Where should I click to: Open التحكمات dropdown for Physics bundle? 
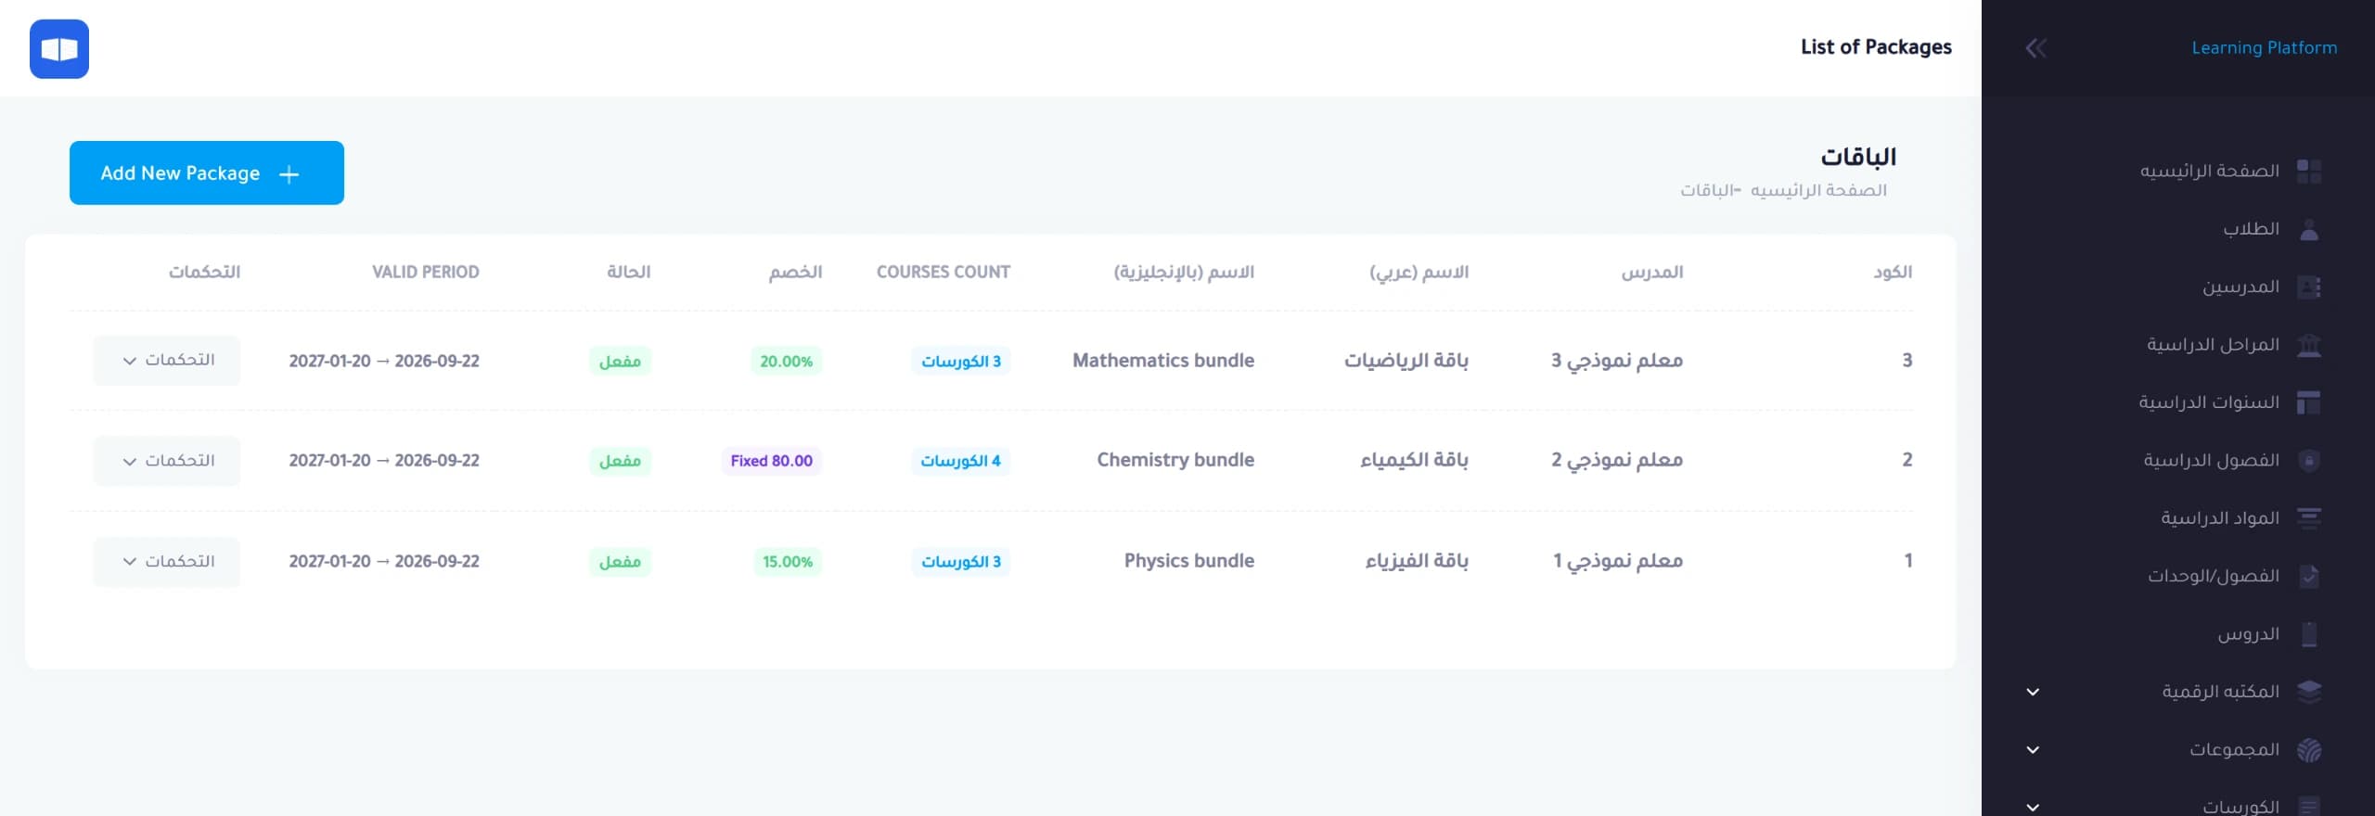167,562
